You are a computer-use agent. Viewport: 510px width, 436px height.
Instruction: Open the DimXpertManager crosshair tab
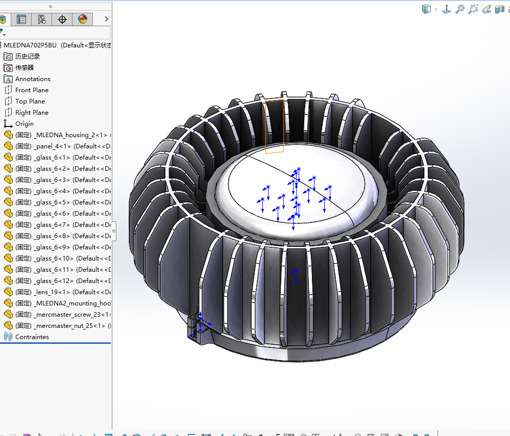[62, 19]
